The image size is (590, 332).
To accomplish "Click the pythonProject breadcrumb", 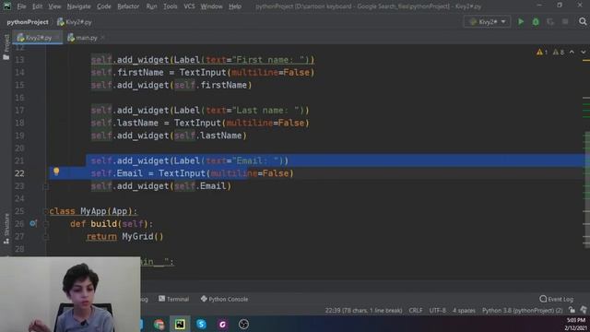I will (x=27, y=22).
